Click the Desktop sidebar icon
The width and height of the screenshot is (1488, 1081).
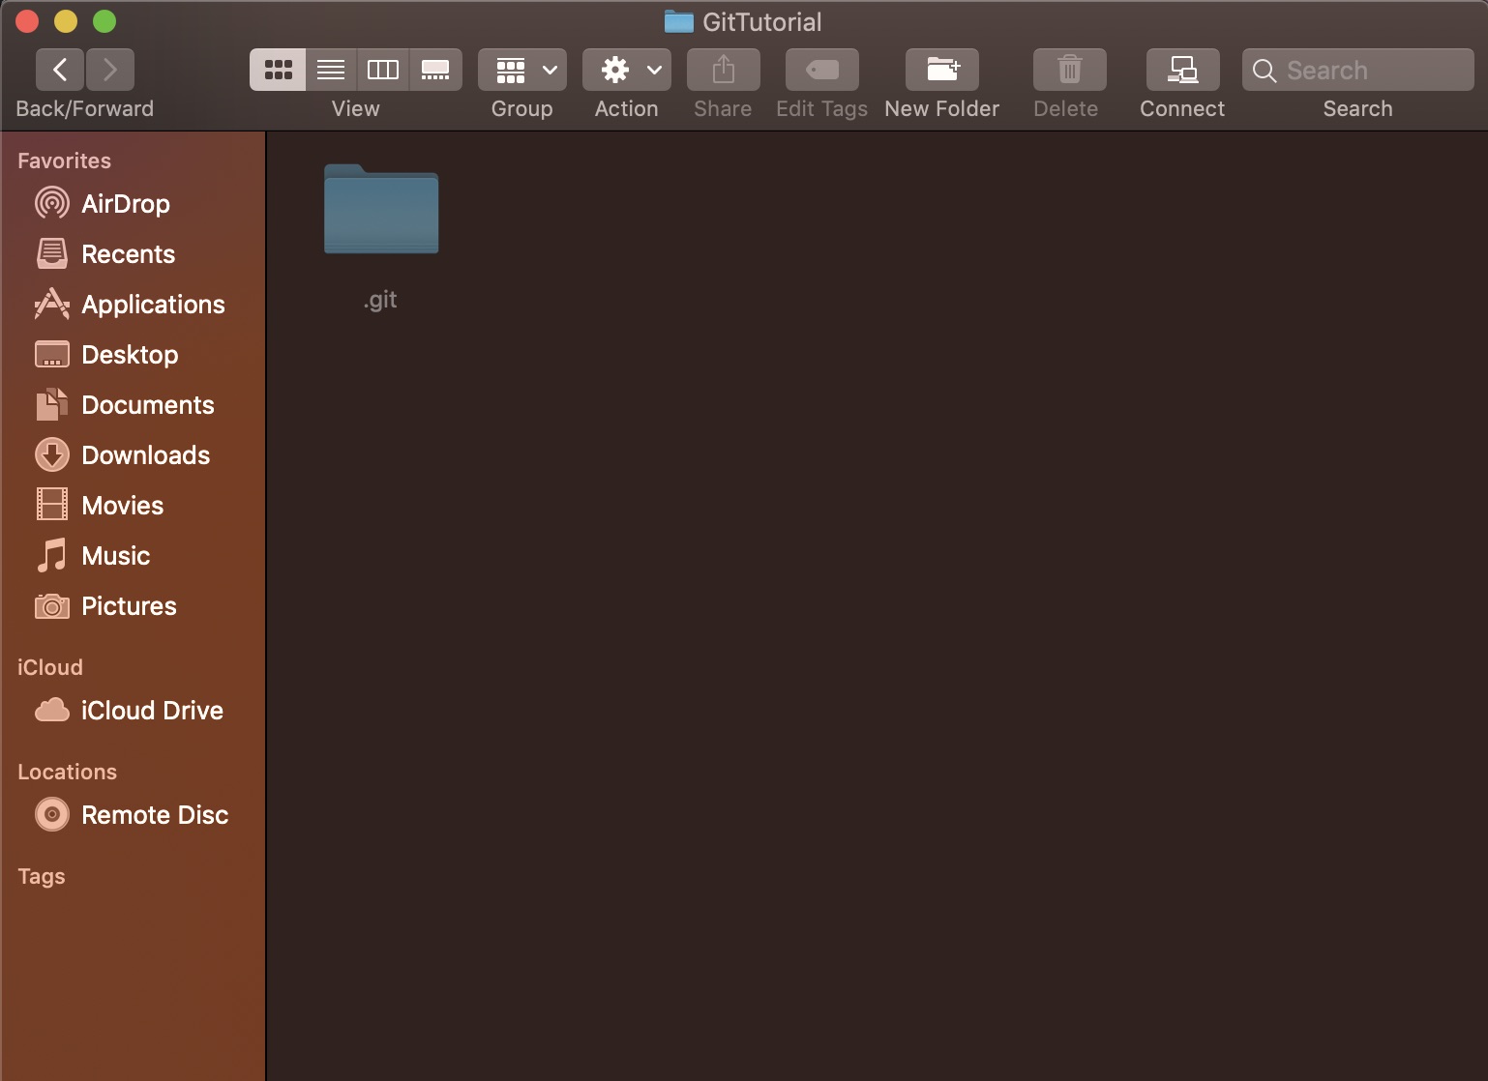(52, 355)
